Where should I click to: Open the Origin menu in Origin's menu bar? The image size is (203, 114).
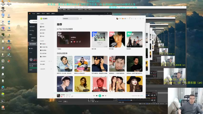coord(34,13)
